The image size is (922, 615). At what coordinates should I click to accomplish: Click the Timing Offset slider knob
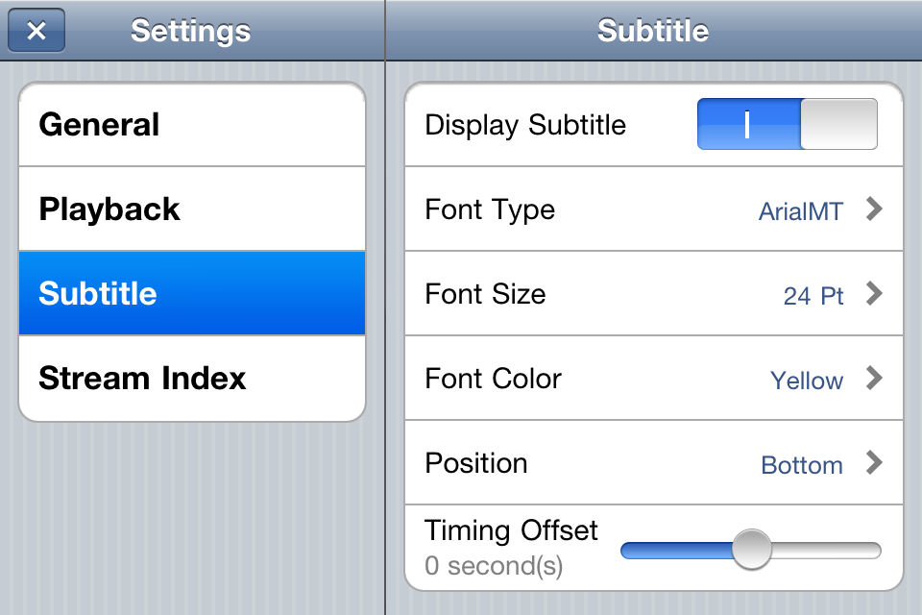pos(751,550)
